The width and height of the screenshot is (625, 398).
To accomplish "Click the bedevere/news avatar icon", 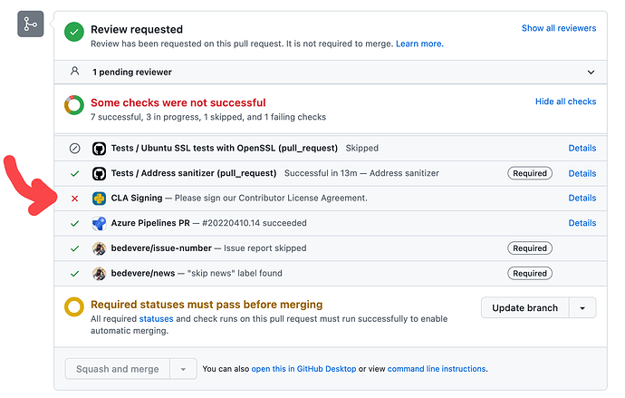I will [100, 273].
